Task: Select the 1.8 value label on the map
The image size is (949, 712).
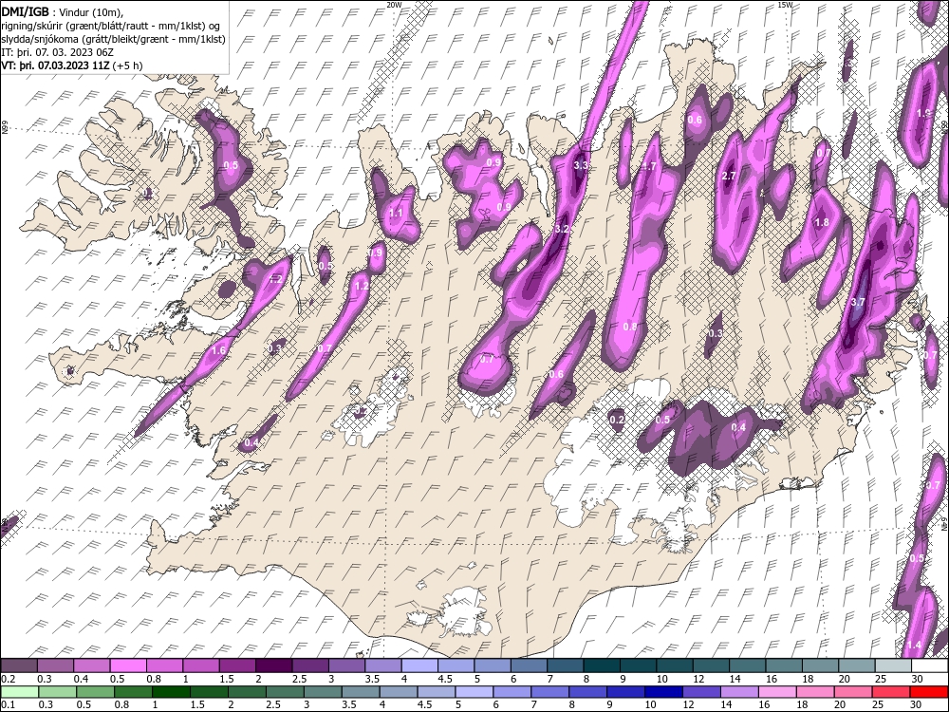Action: pyautogui.click(x=822, y=222)
